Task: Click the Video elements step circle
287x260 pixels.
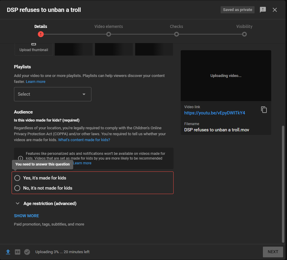Action: pyautogui.click(x=109, y=34)
